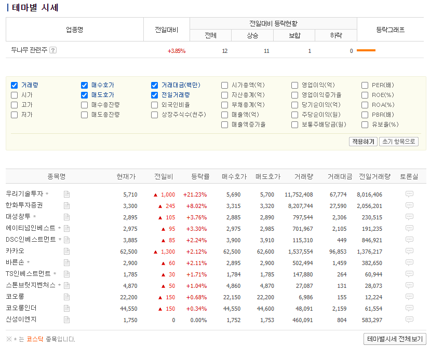
Task: Open the 대성창투 stock link
Action: click(x=18, y=217)
